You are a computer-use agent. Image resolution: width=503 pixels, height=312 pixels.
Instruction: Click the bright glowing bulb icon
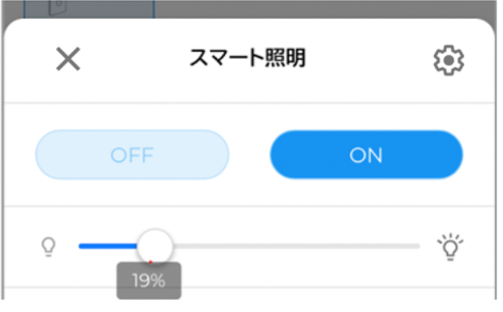tap(450, 245)
